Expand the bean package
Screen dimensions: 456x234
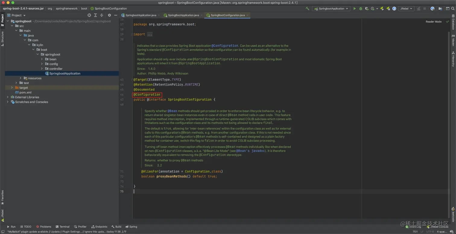click(x=42, y=59)
